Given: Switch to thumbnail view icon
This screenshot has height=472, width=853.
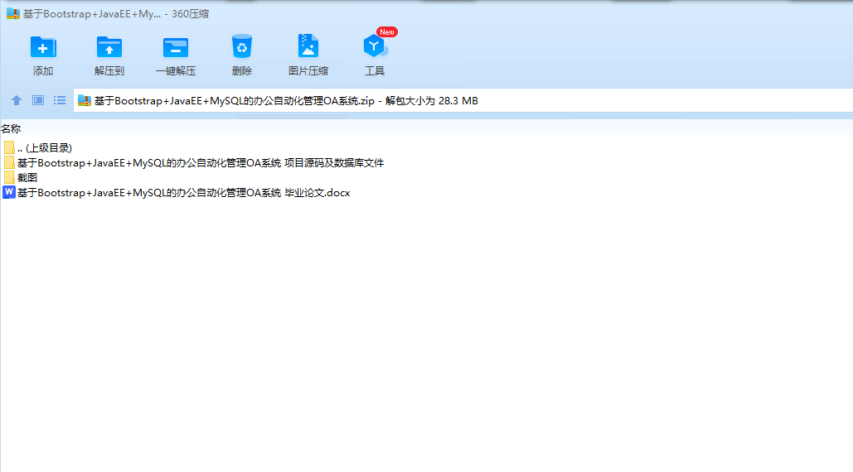Looking at the screenshot, I should [x=38, y=100].
